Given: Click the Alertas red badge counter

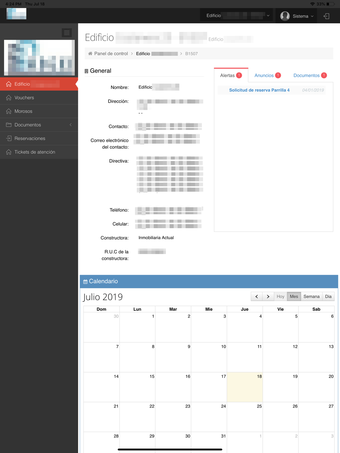Looking at the screenshot, I should click(239, 75).
